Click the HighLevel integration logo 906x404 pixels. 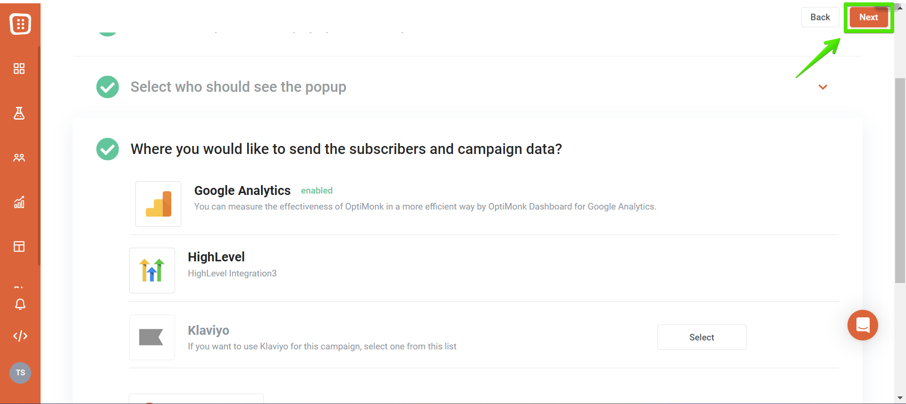click(x=152, y=270)
